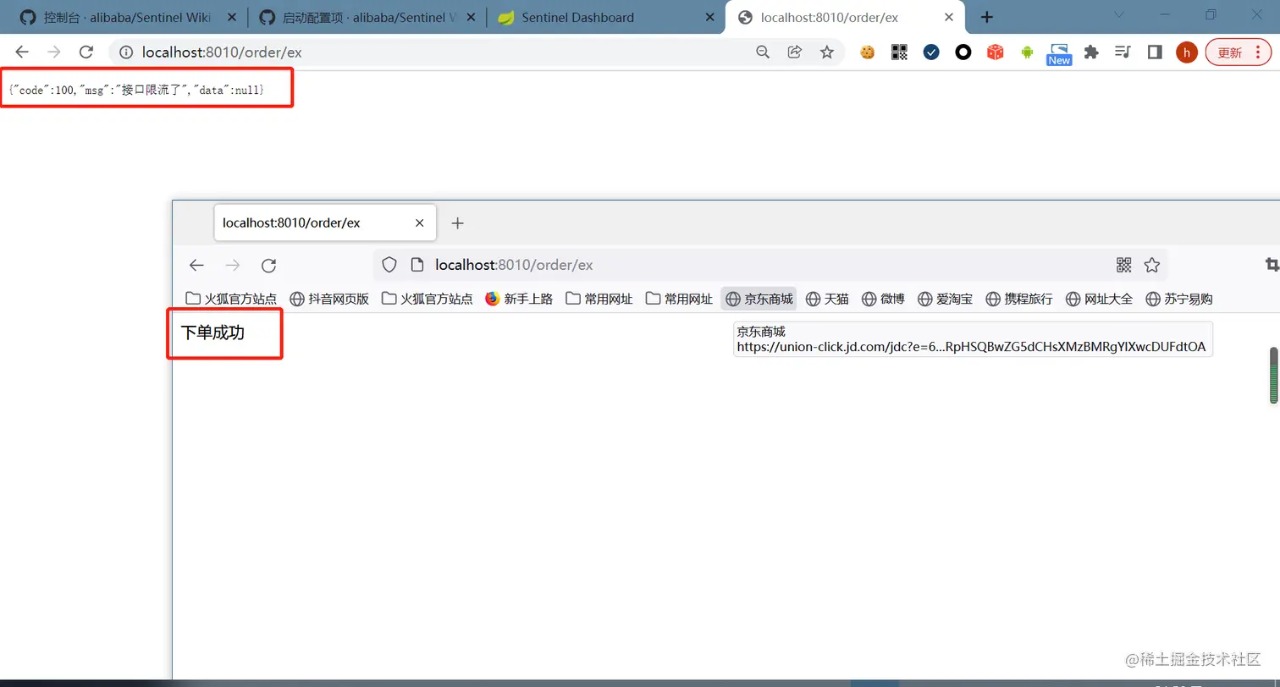
Task: Click Firefox vertical scrollbar thumb
Action: 1273,375
